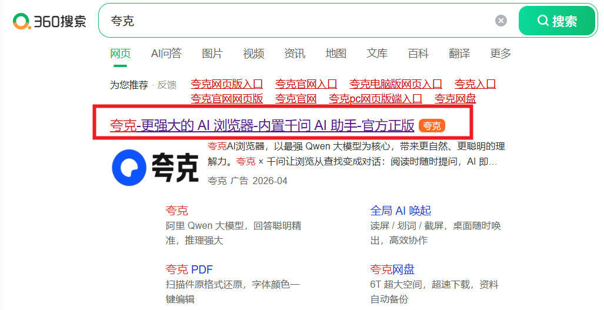
Task: Click the orange 夸克 badge after title
Action: tap(432, 125)
